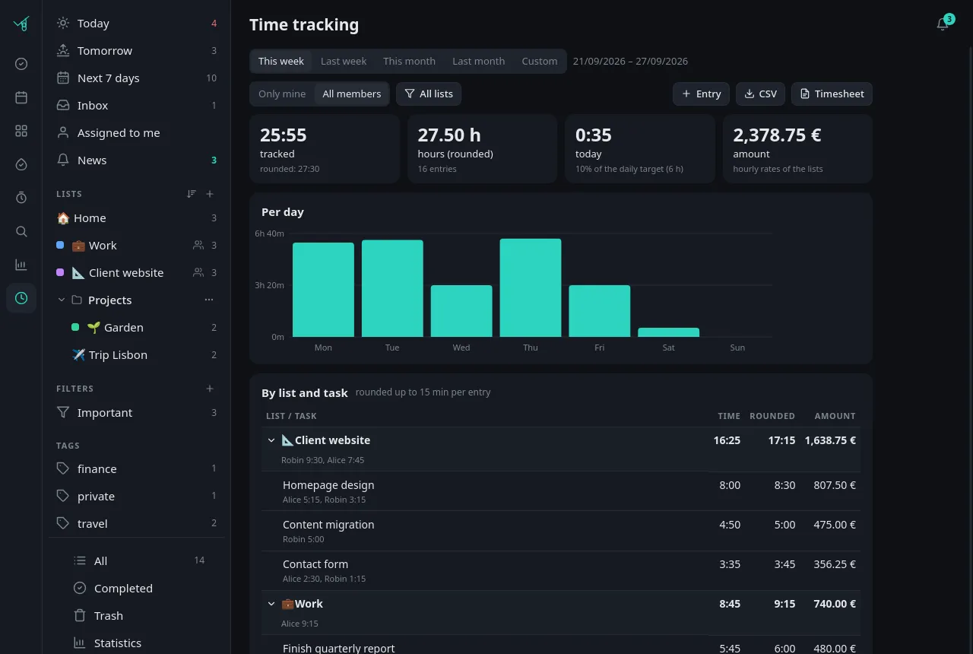The width and height of the screenshot is (973, 654).
Task: Click the Finish quarterly report row
Action: [561, 646]
